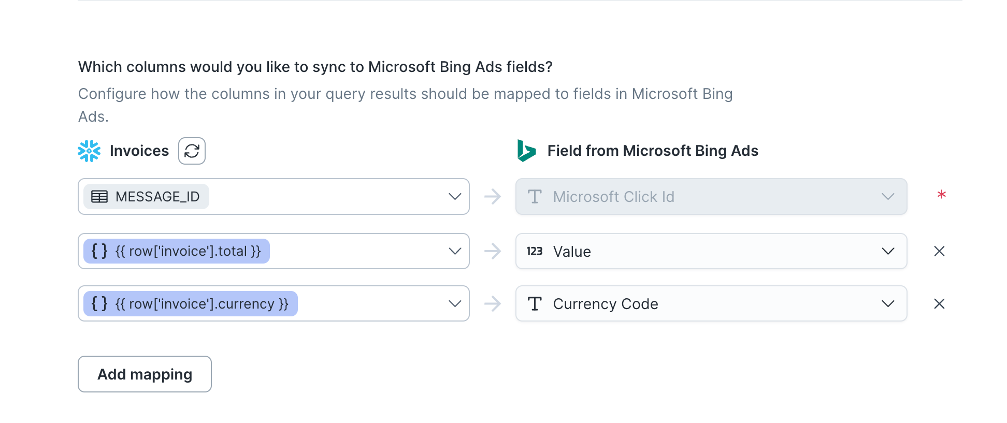
Task: Click the arrow between MESSAGE_ID and Microsoft Click Id
Action: (x=493, y=197)
